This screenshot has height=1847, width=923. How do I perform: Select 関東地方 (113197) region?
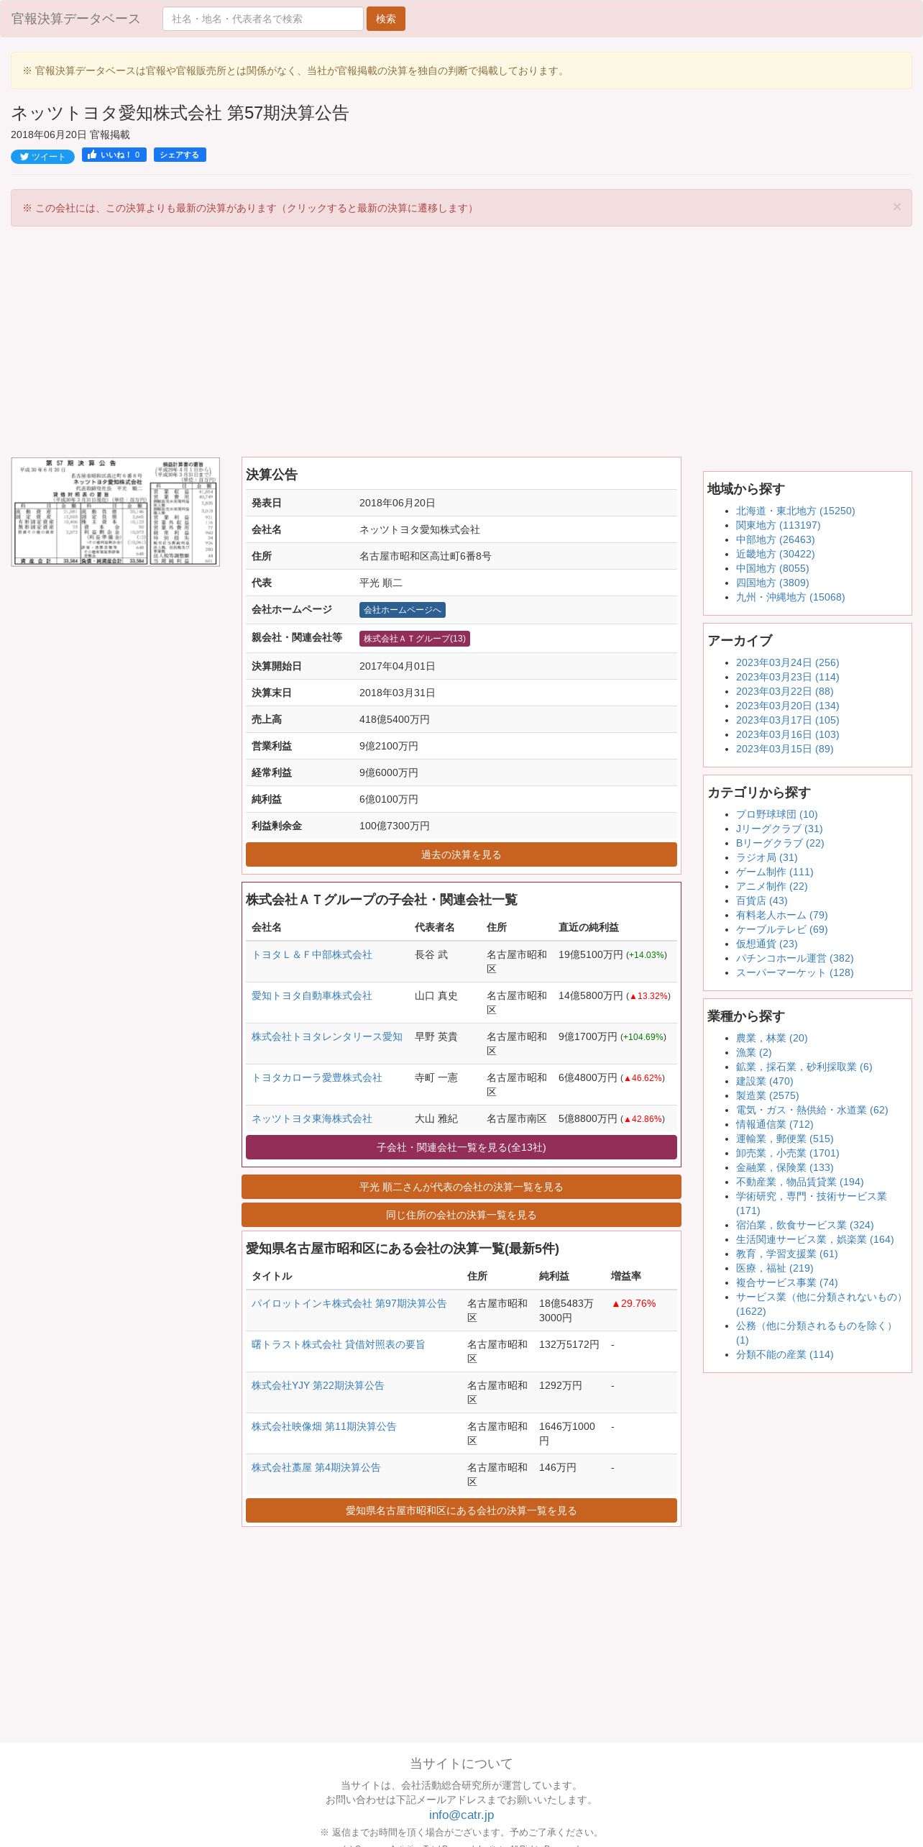coord(778,525)
